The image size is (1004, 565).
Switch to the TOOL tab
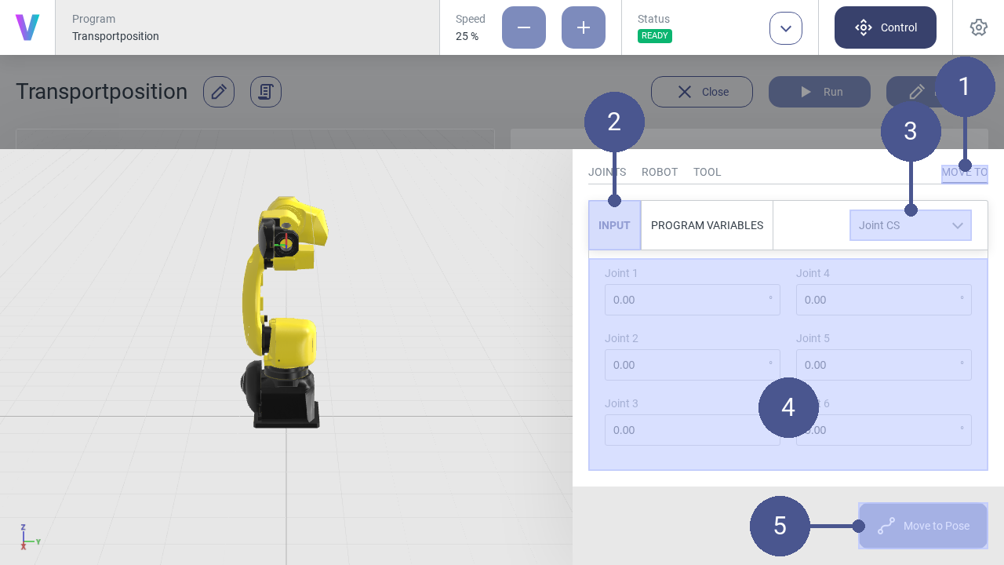point(707,172)
